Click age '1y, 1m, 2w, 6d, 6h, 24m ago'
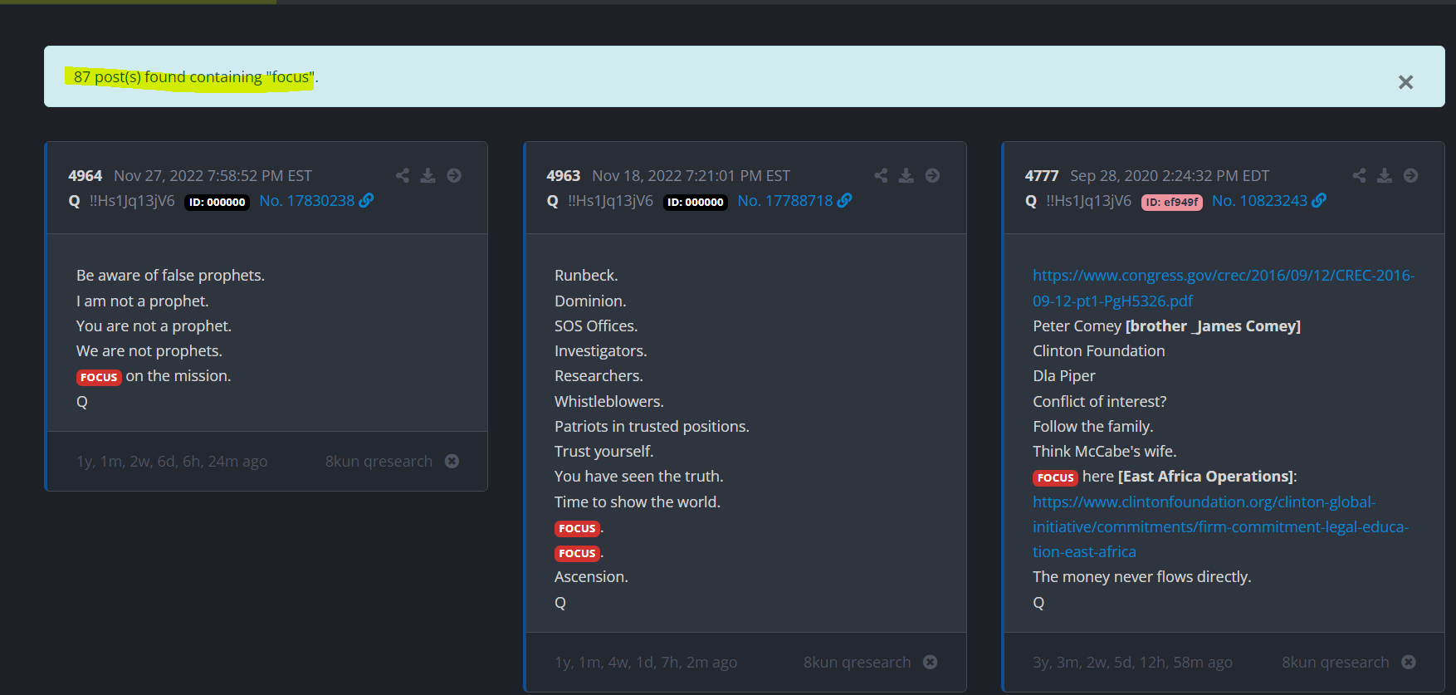Screen dimensions: 1456x695 pyautogui.click(x=172, y=461)
